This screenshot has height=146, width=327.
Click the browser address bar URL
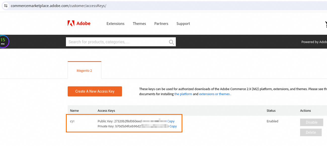coord(59,6)
